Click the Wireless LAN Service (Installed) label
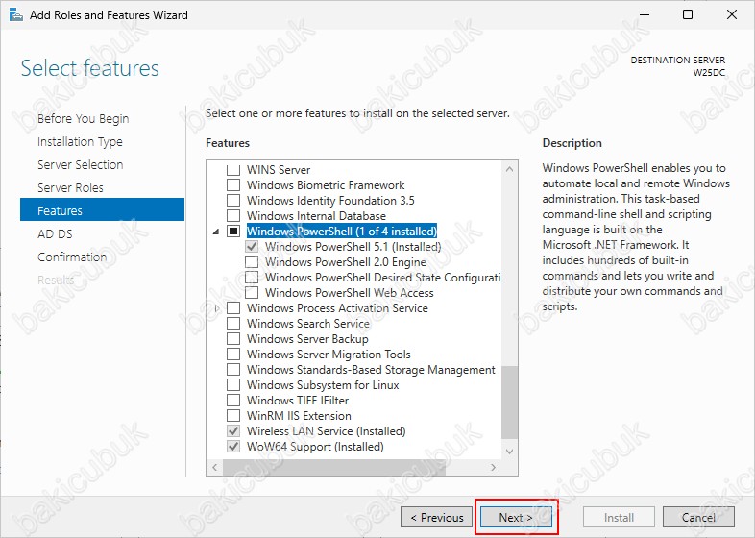This screenshot has width=755, height=538. click(326, 431)
